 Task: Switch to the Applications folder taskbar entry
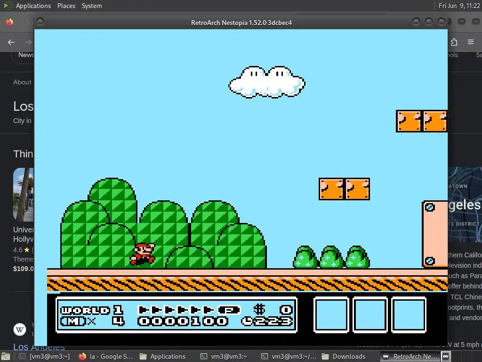[162, 356]
